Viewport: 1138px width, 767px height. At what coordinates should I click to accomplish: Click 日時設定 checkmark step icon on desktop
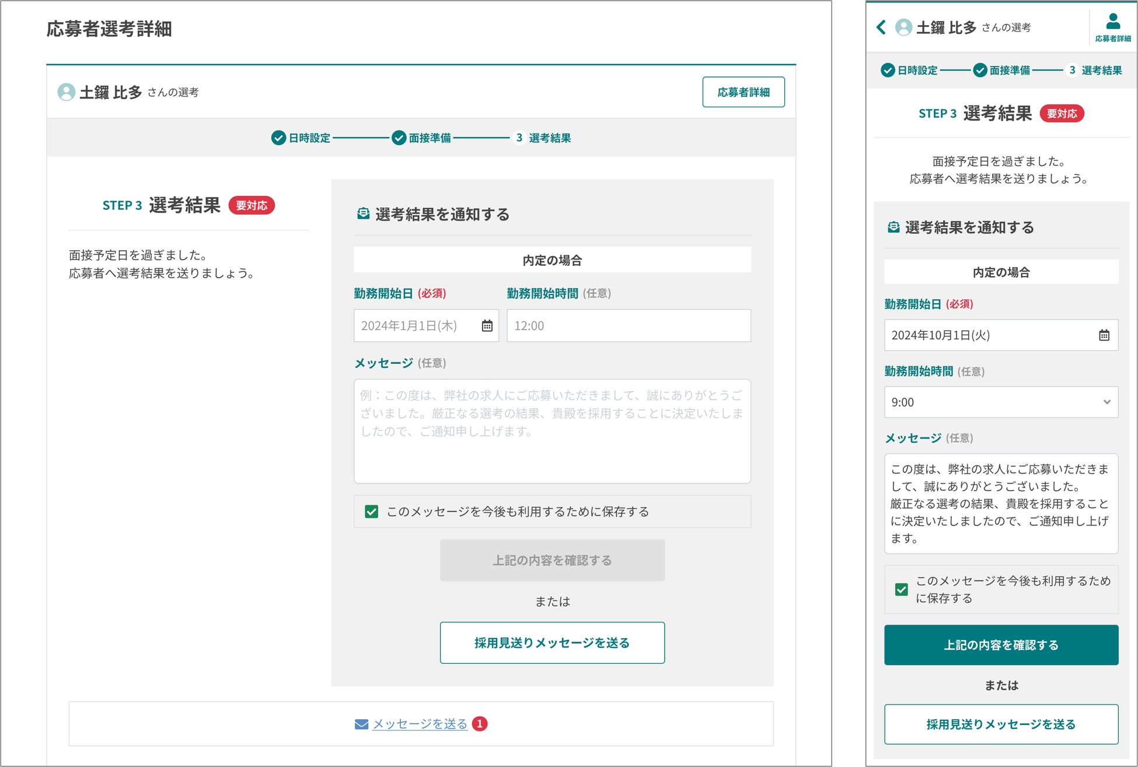[x=278, y=138]
